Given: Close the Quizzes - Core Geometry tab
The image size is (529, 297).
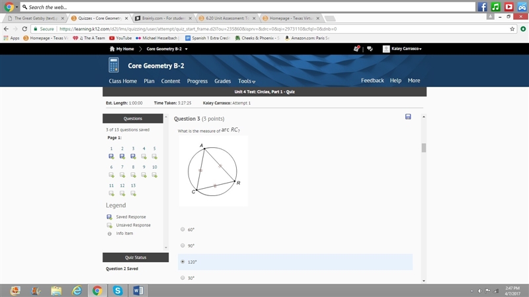Looking at the screenshot, I should [x=126, y=18].
